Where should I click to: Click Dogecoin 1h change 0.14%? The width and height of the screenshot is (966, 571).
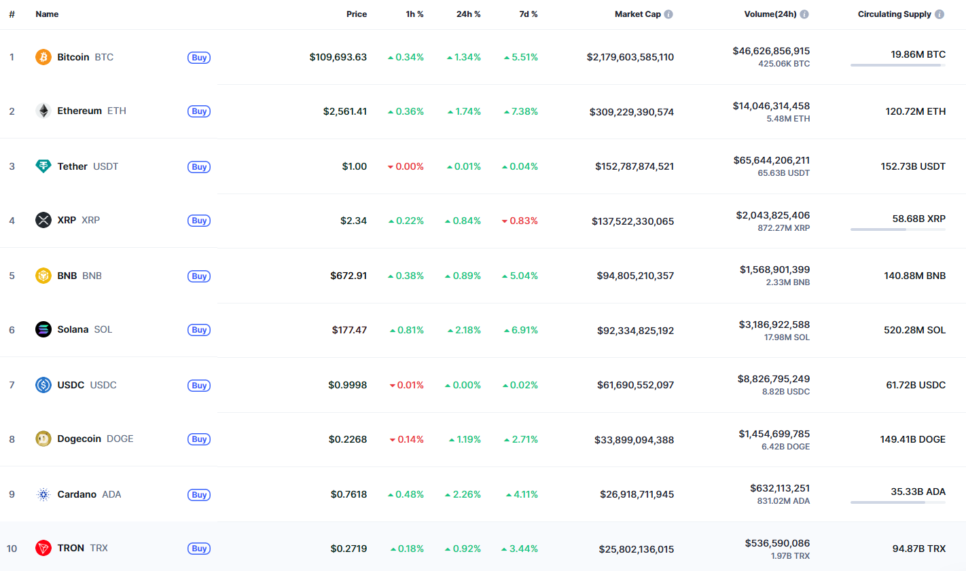click(406, 439)
